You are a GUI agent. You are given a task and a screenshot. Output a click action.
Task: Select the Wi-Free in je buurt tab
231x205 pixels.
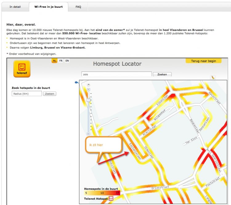tap(48, 7)
